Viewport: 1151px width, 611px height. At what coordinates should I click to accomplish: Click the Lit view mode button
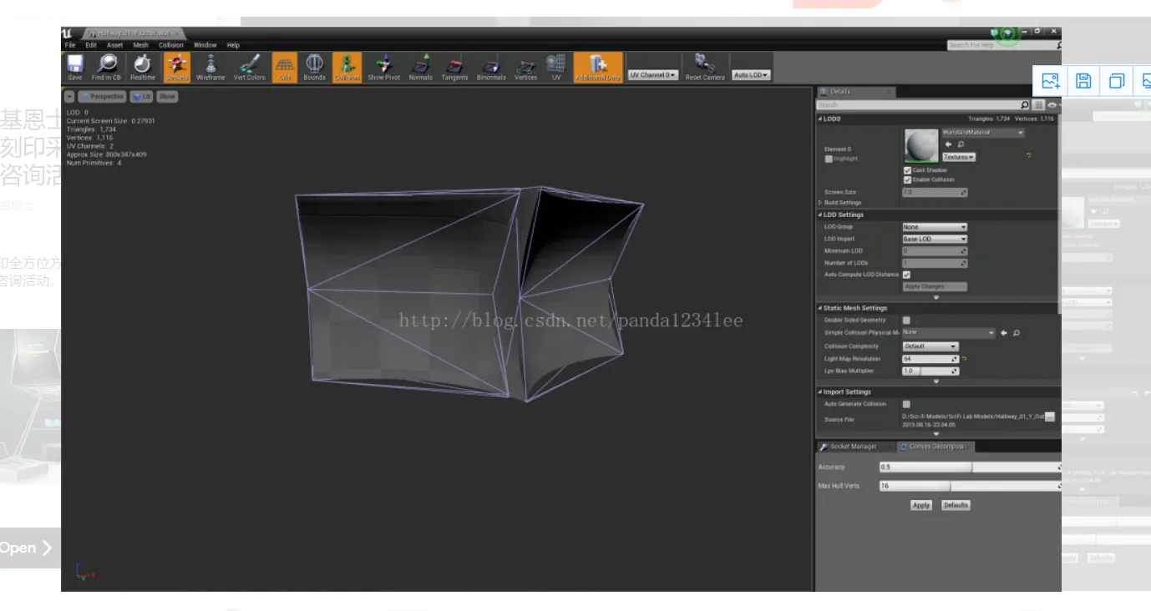coord(142,97)
